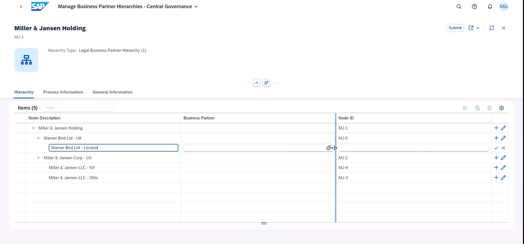Exit full screen mode icon
The height and width of the screenshot is (244, 524).
tap(492, 28)
